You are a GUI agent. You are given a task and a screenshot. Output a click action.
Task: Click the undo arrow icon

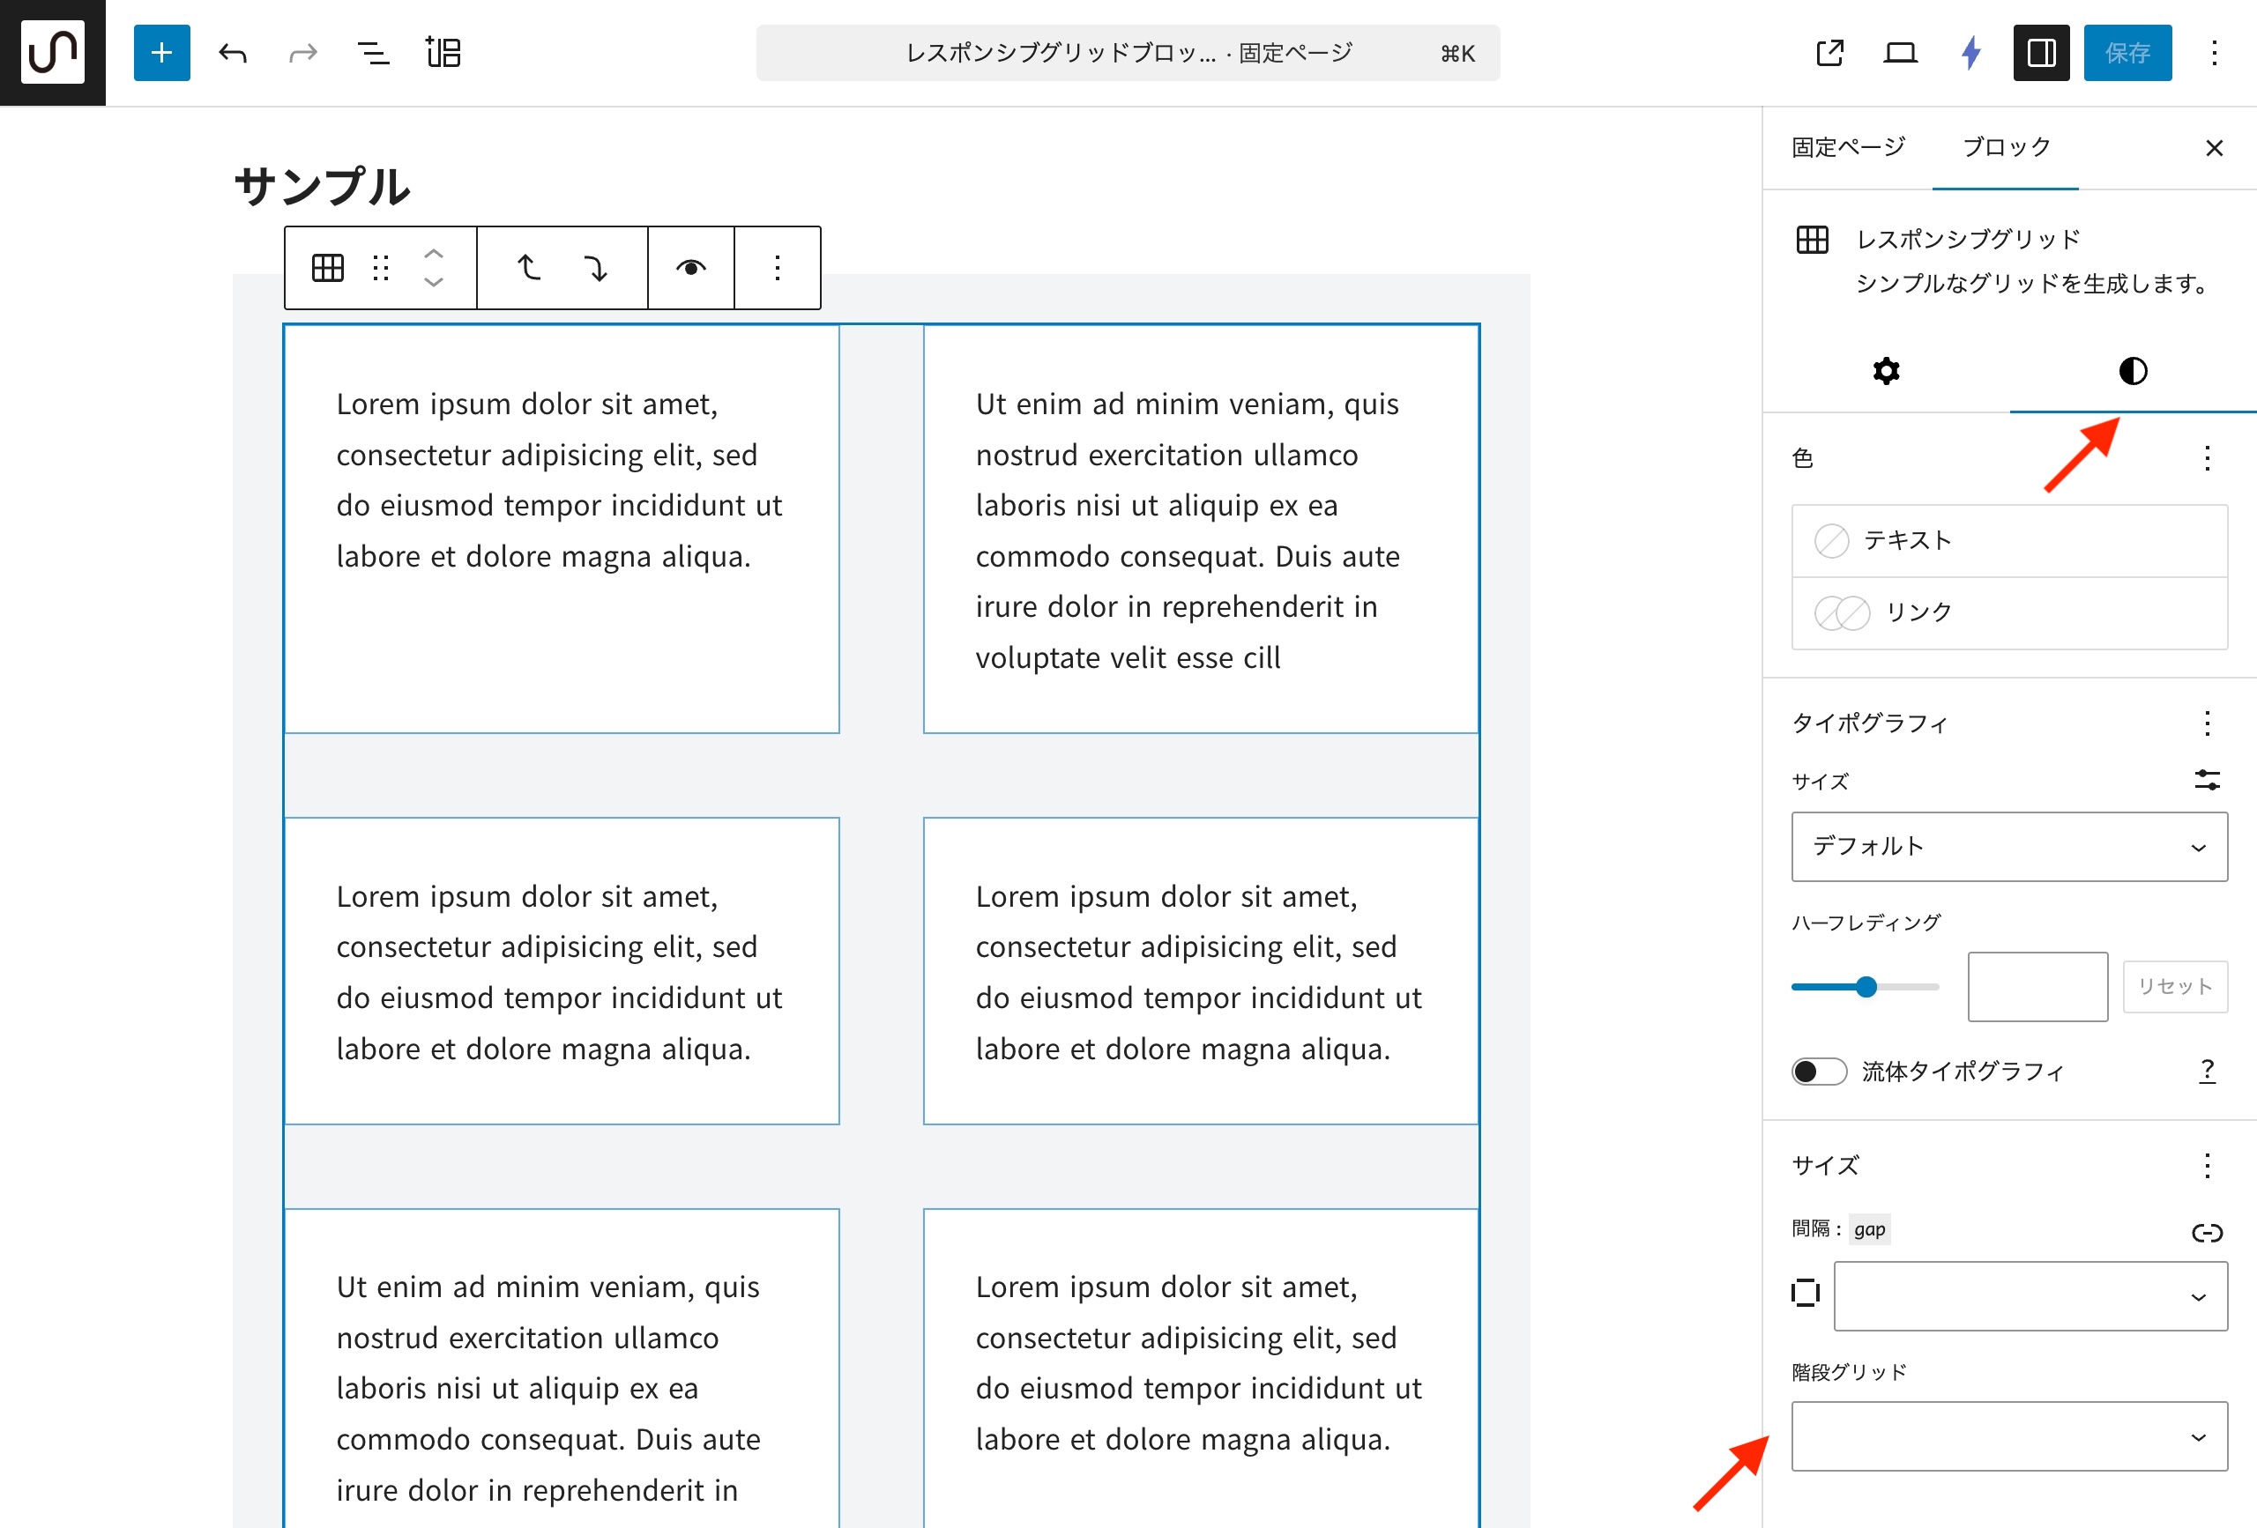coord(233,52)
